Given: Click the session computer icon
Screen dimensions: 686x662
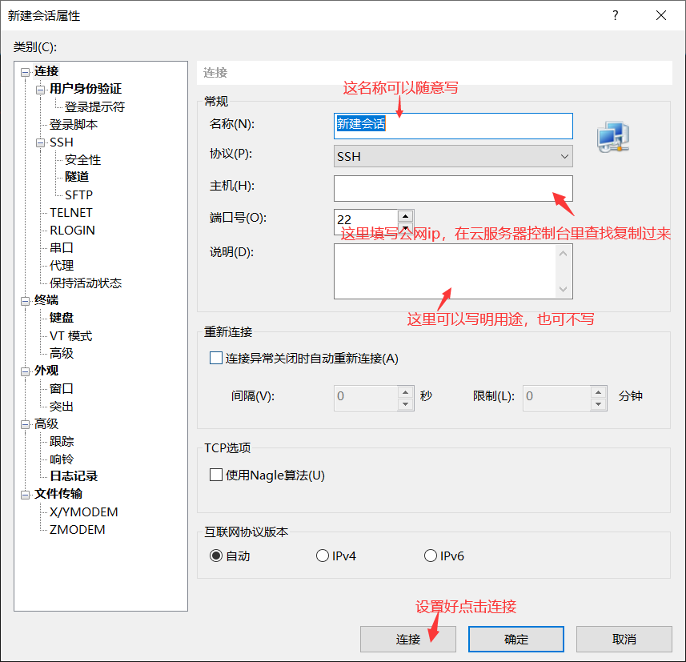Looking at the screenshot, I should (612, 137).
